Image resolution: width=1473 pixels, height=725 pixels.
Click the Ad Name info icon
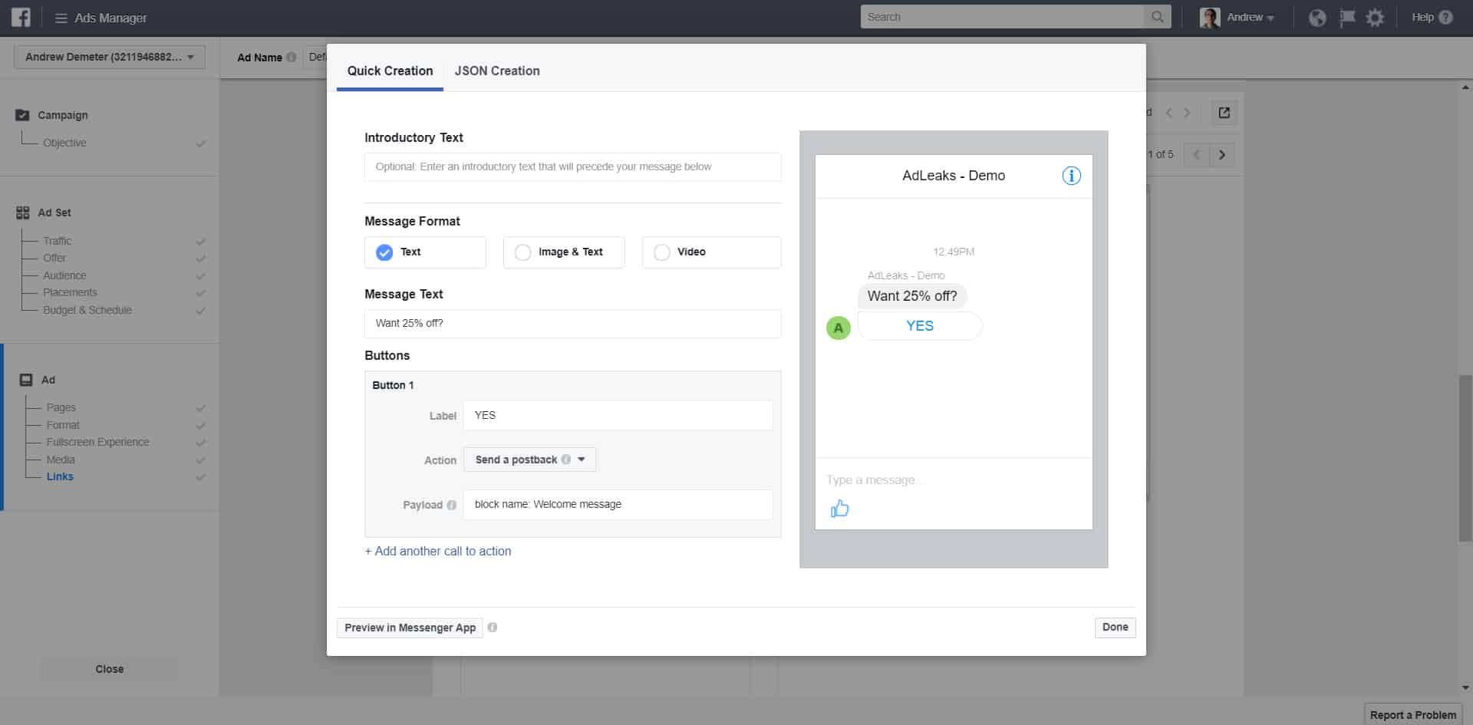[291, 58]
